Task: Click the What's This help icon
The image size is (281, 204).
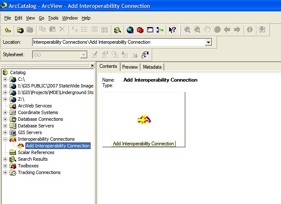Action: (x=173, y=30)
